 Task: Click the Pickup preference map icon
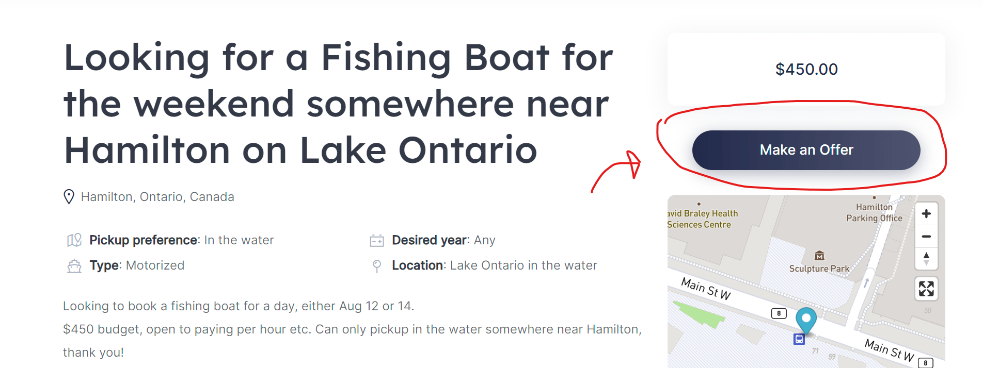click(x=74, y=240)
